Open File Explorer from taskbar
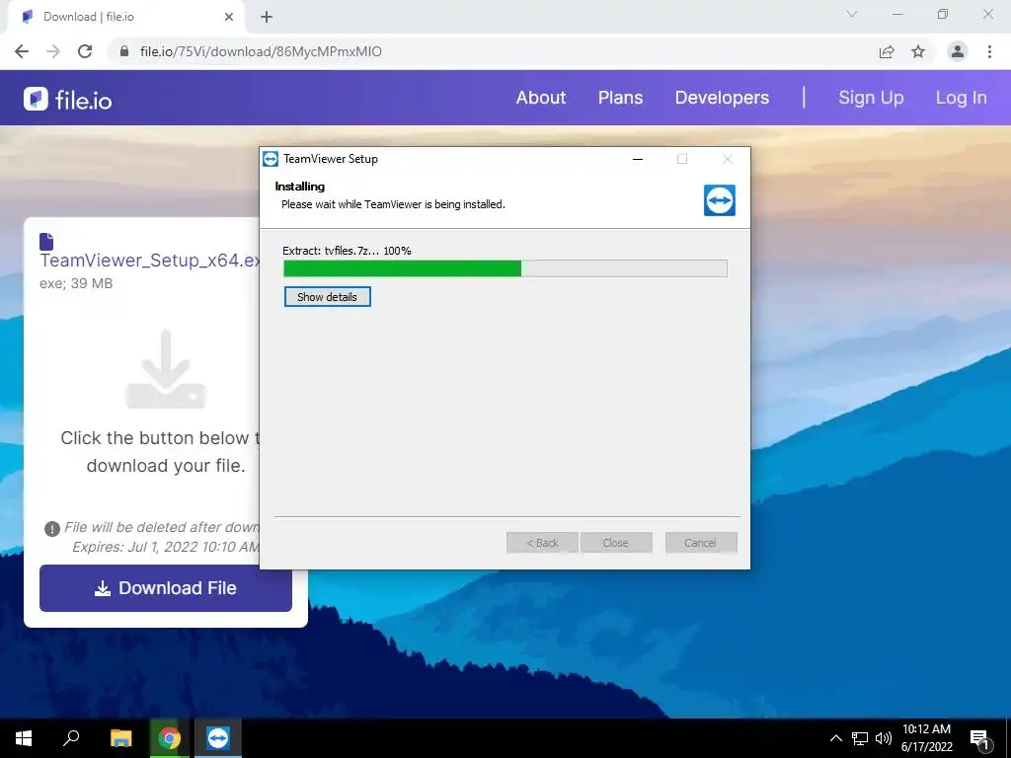 point(120,738)
